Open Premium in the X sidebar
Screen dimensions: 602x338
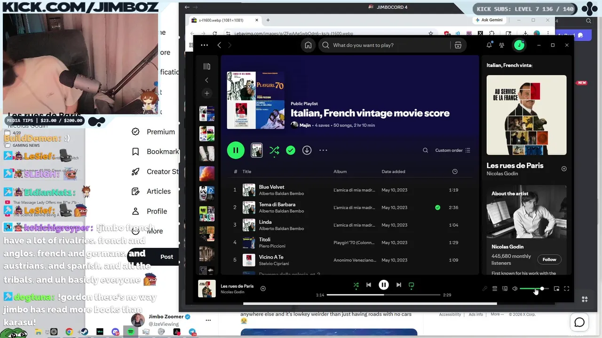click(x=153, y=132)
